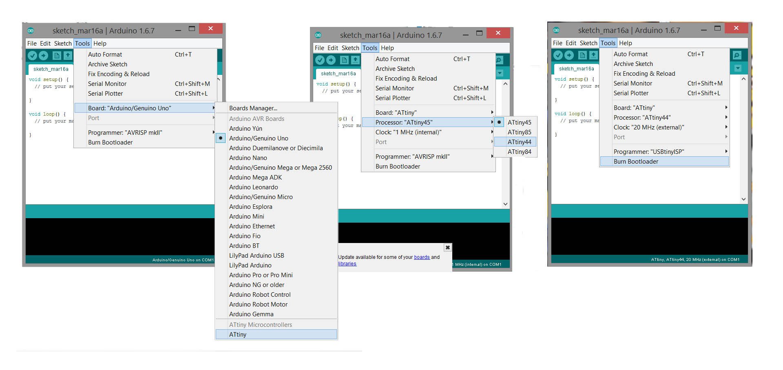Viewport: 783px width, 370px height.
Task: Expand Board "ATtiny" submenu in middle window
Action: [428, 113]
